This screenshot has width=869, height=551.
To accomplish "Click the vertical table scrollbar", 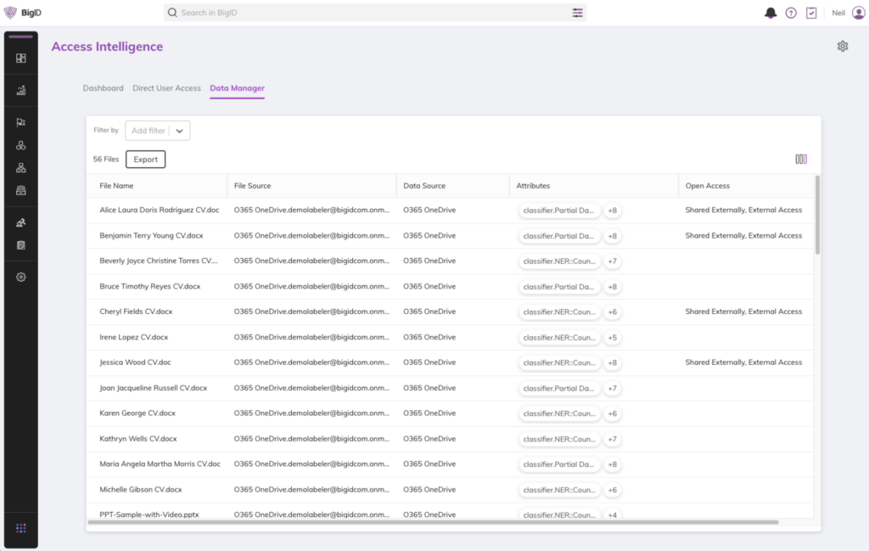I will pyautogui.click(x=817, y=215).
